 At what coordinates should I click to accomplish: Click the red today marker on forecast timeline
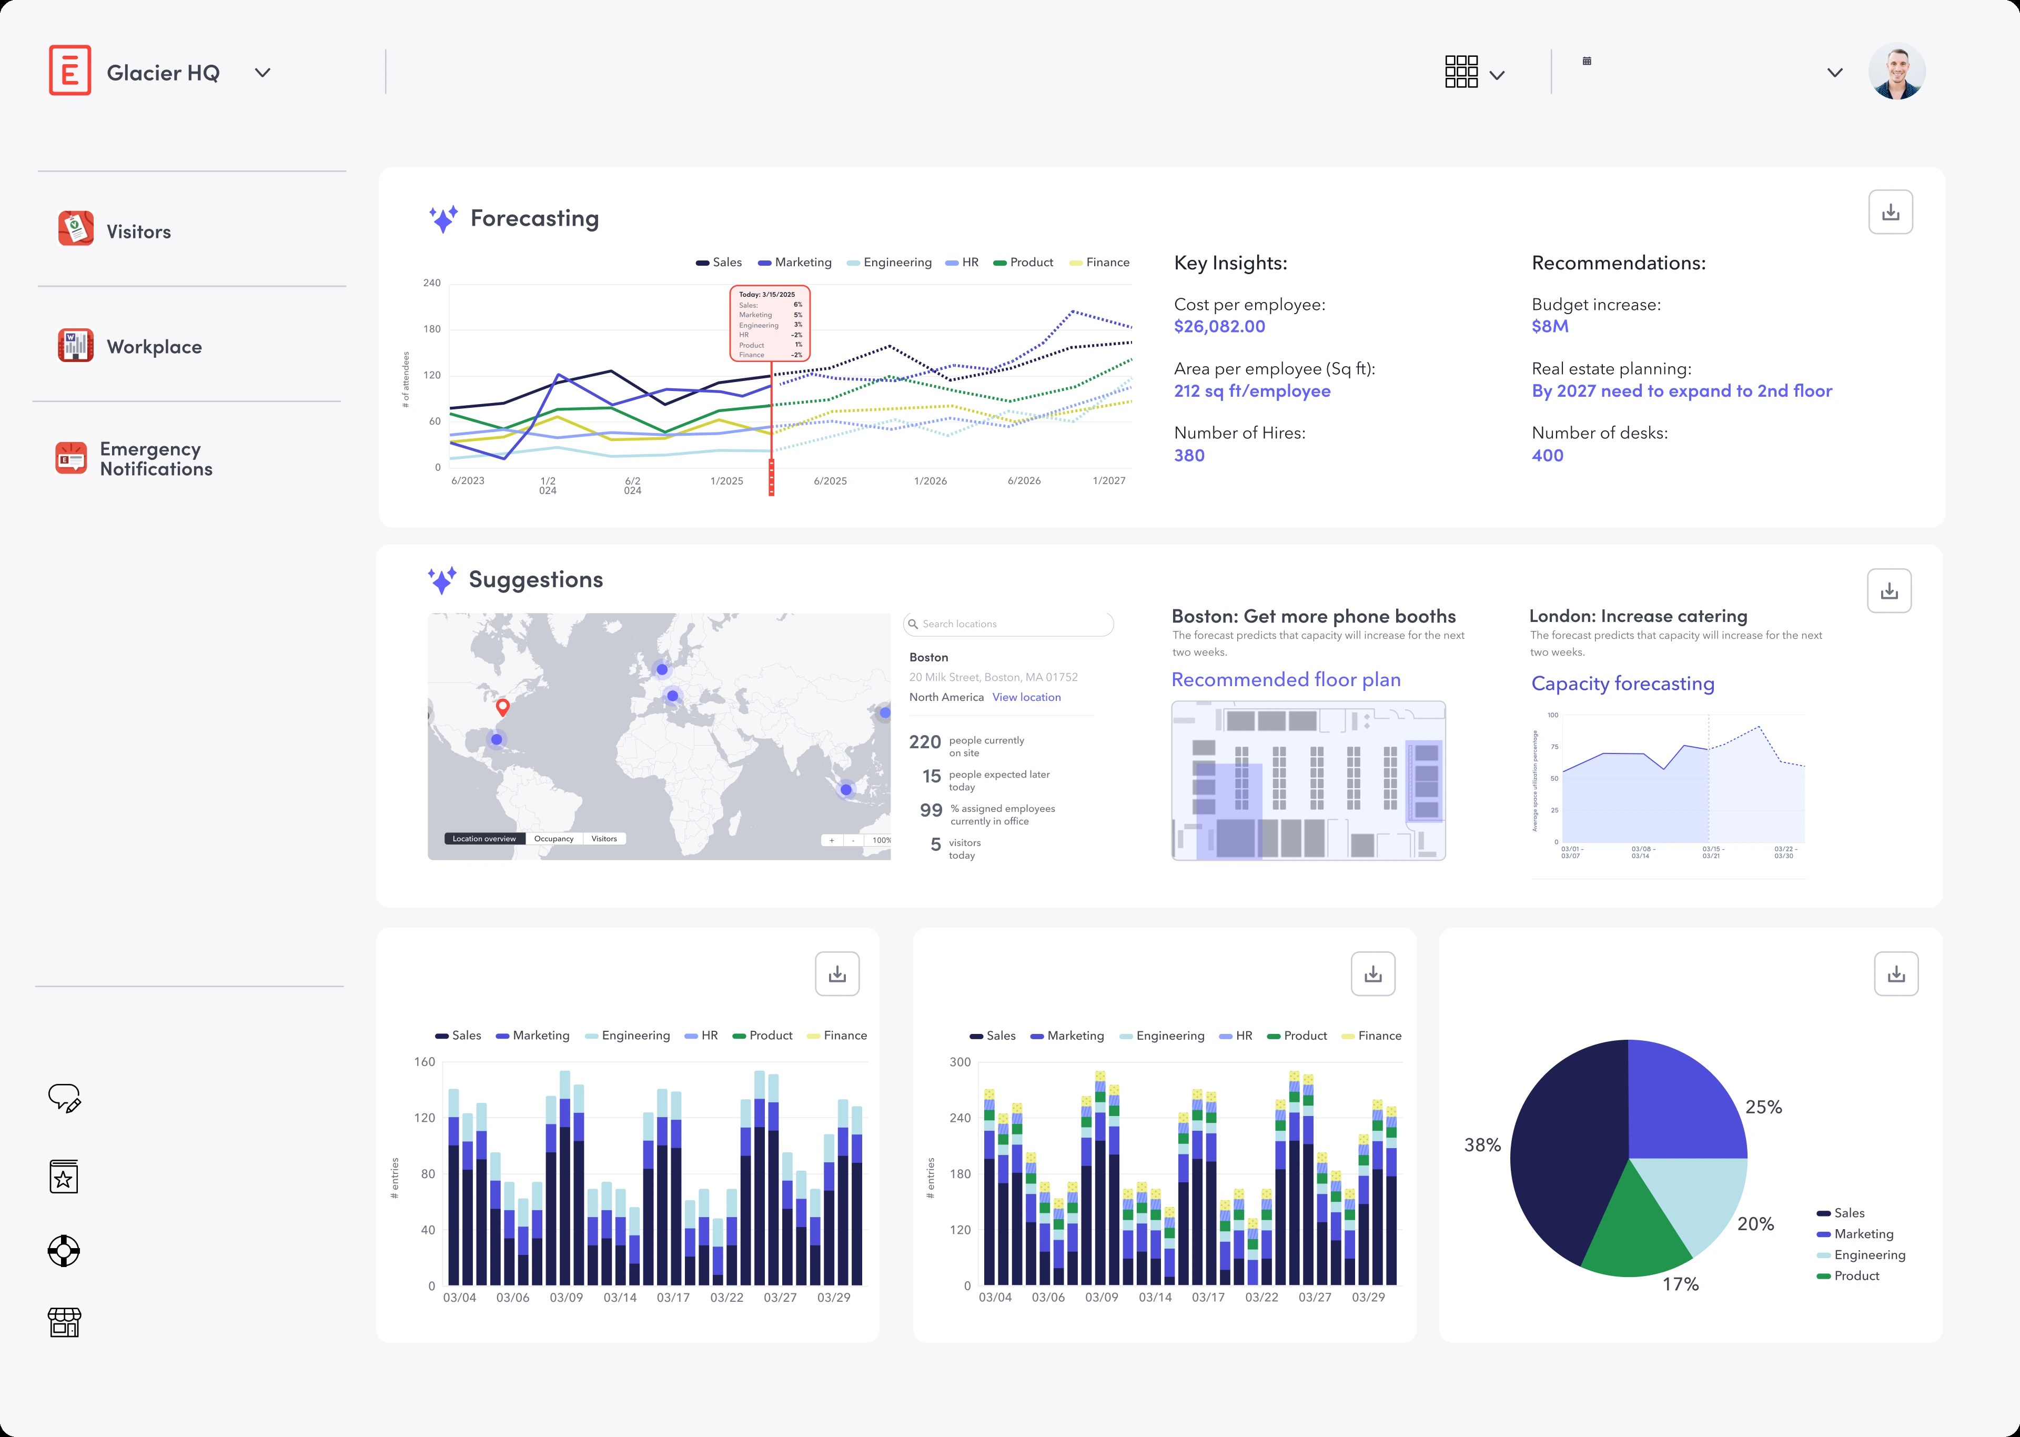click(x=771, y=477)
